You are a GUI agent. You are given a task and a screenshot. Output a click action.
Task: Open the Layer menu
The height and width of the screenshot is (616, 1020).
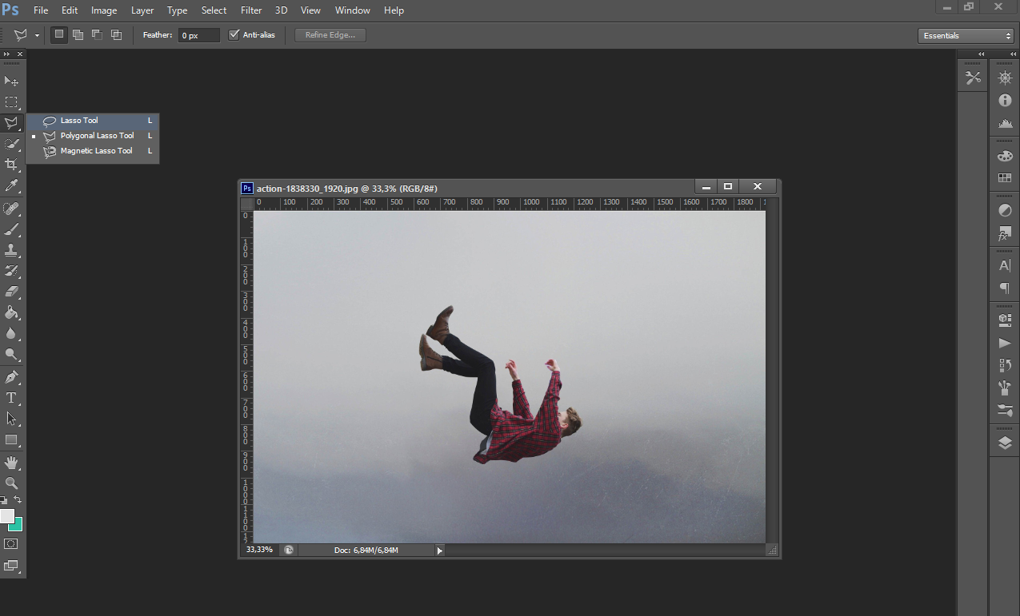pos(142,10)
